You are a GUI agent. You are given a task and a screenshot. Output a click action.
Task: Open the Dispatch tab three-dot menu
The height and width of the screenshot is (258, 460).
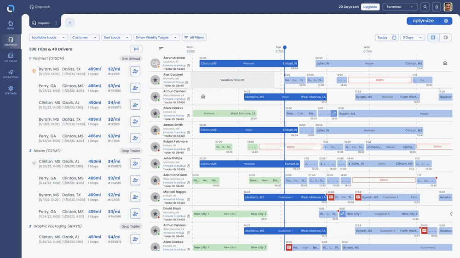point(56,23)
